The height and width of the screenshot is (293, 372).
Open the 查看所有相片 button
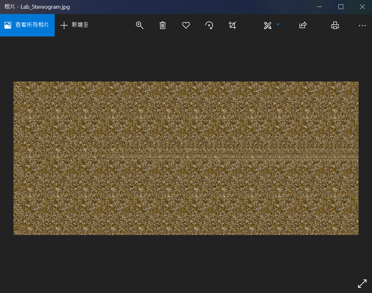click(x=27, y=25)
